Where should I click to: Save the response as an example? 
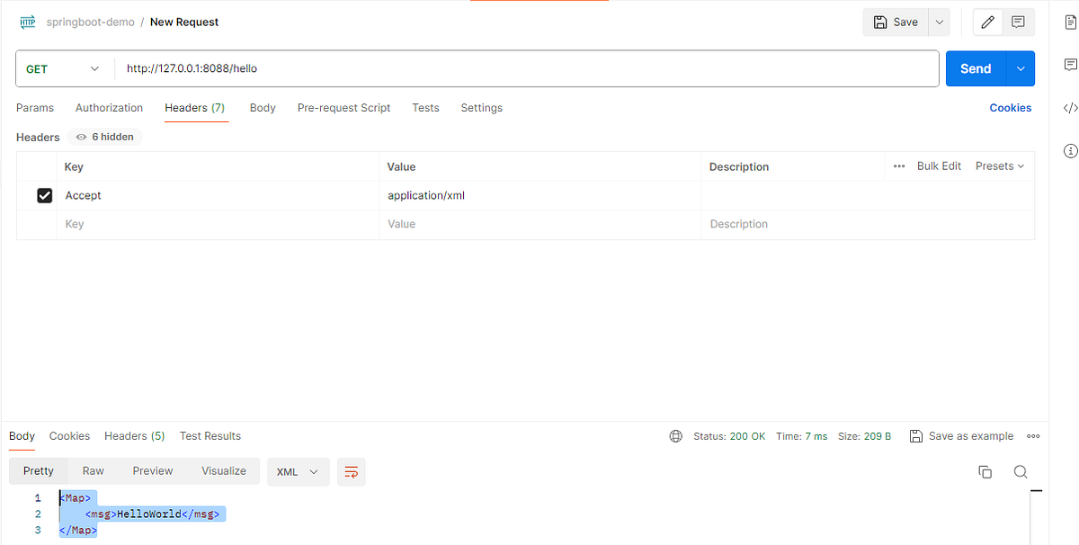(x=961, y=435)
